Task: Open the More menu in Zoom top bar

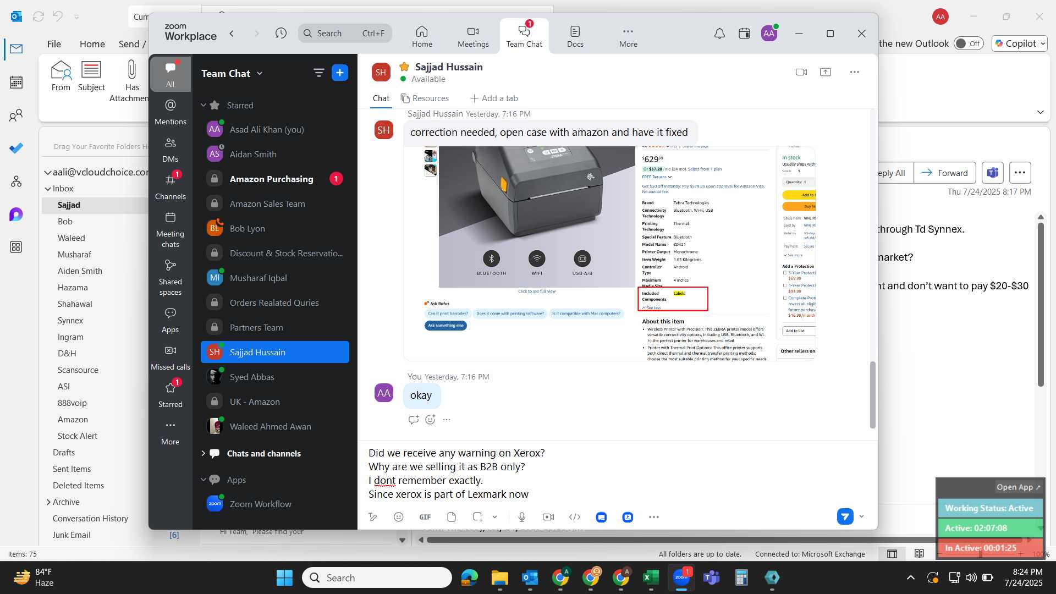Action: point(628,36)
